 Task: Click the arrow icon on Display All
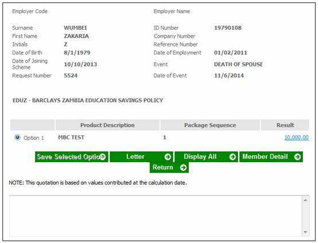tap(232, 156)
